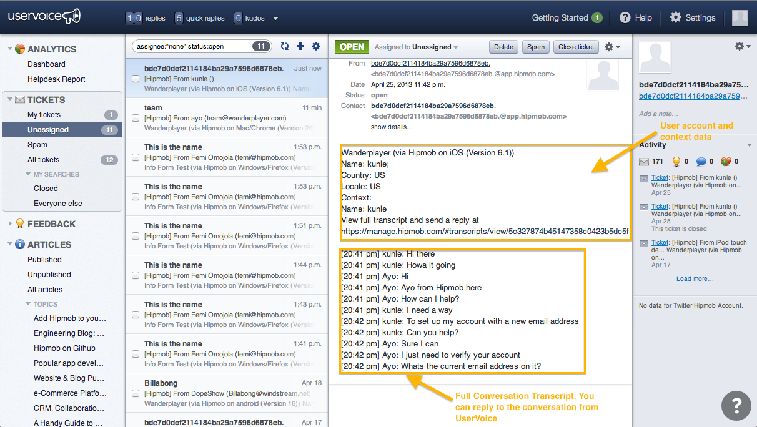Collapse the Analytics section

point(9,49)
